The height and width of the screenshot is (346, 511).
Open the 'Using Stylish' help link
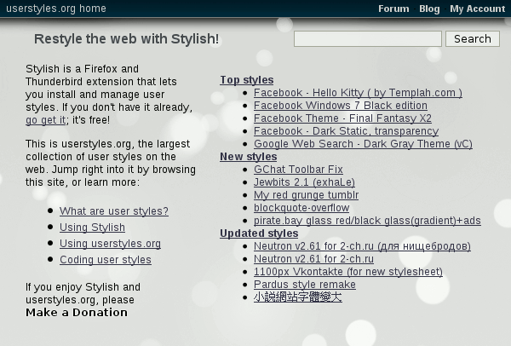(92, 228)
